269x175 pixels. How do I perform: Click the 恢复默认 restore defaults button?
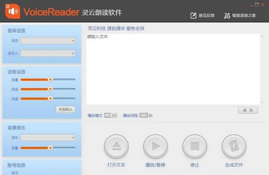[65, 109]
